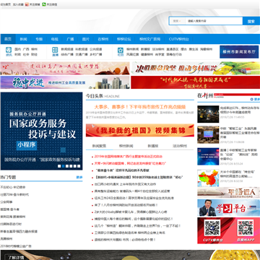The height and width of the screenshot is (260, 260).
Task: Open the 决胜脱贫攻坚 推动乡村振兴 banner
Action: (195, 69)
